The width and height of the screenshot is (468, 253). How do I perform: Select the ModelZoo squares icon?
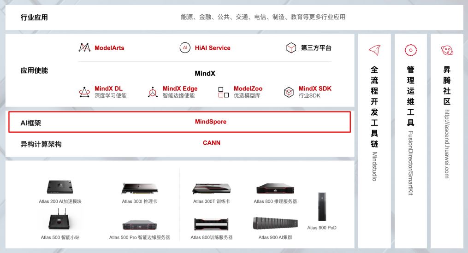pos(224,92)
